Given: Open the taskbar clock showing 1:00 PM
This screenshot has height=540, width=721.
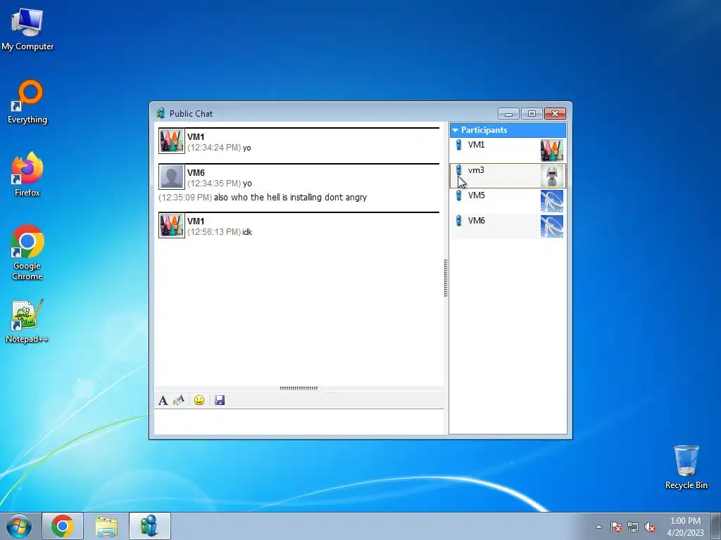Looking at the screenshot, I should click(685, 527).
